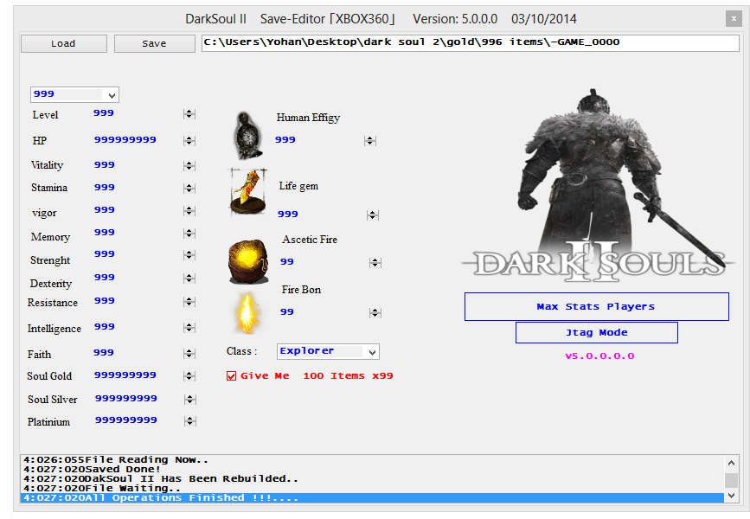This screenshot has height=519, width=750.
Task: Click the save file path field
Action: pos(470,42)
